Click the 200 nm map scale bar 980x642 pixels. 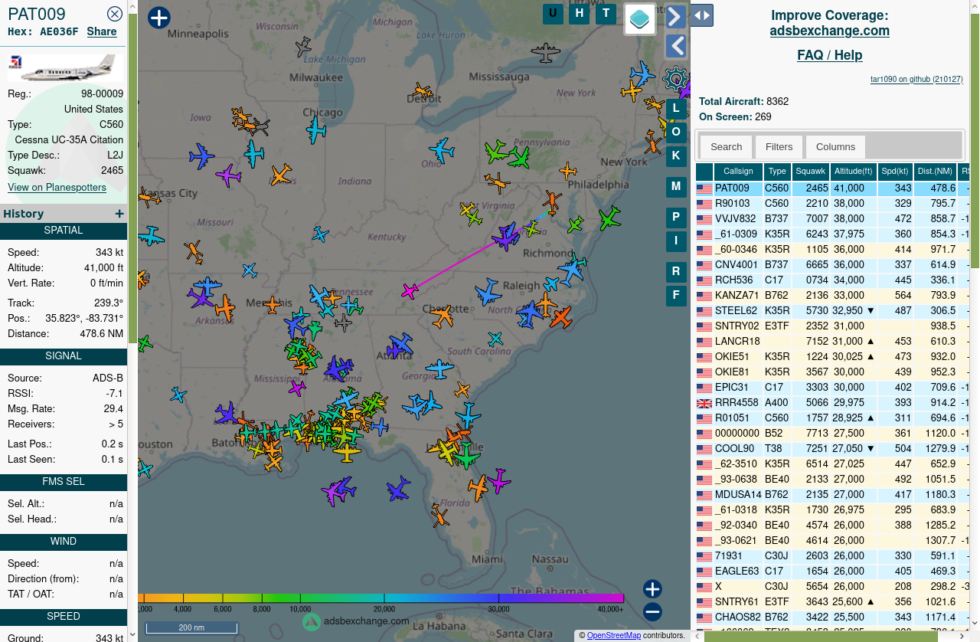coord(191,627)
